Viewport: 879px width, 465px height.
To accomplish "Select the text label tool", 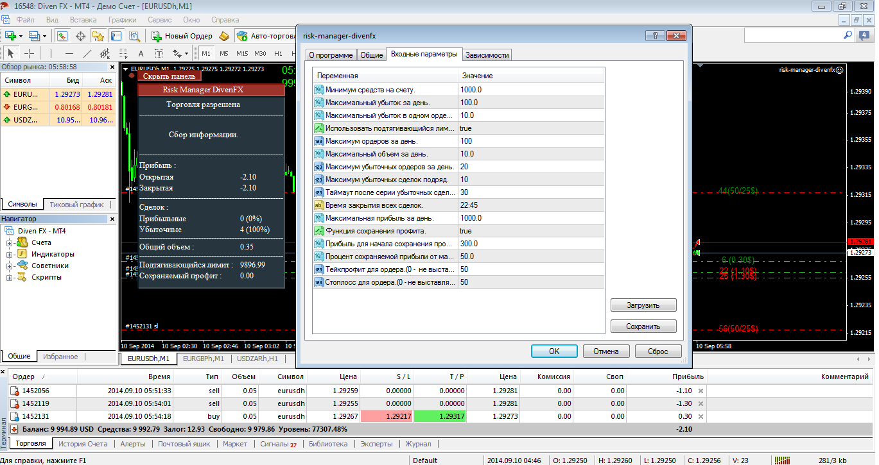I will point(159,53).
